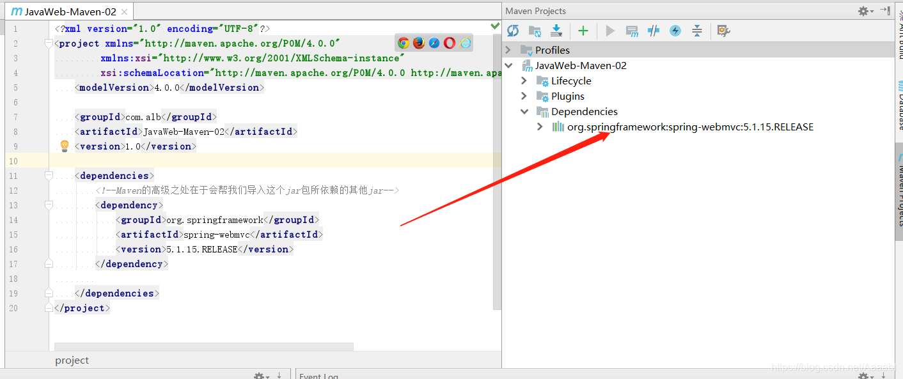Expand the Lifecycle node

pos(524,81)
